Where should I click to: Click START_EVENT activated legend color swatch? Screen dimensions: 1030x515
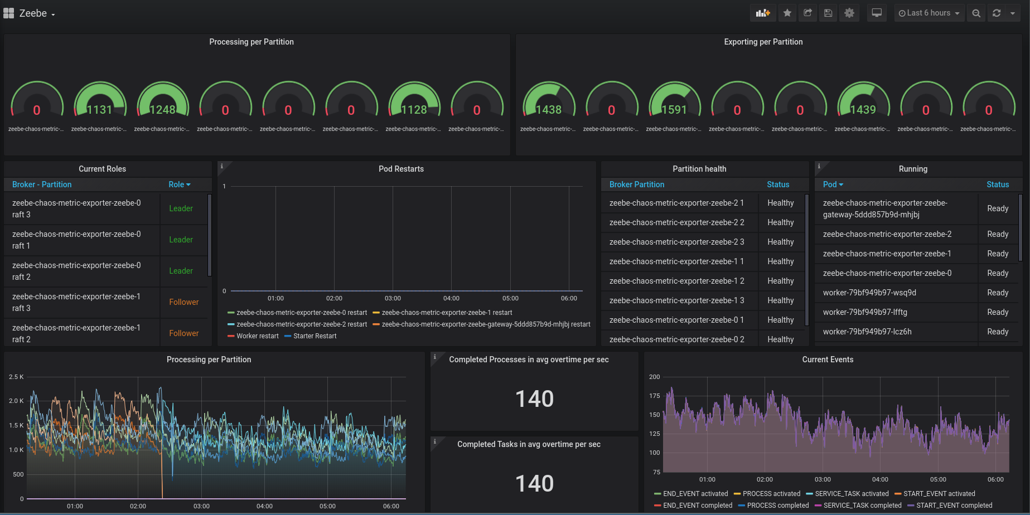pyautogui.click(x=898, y=494)
